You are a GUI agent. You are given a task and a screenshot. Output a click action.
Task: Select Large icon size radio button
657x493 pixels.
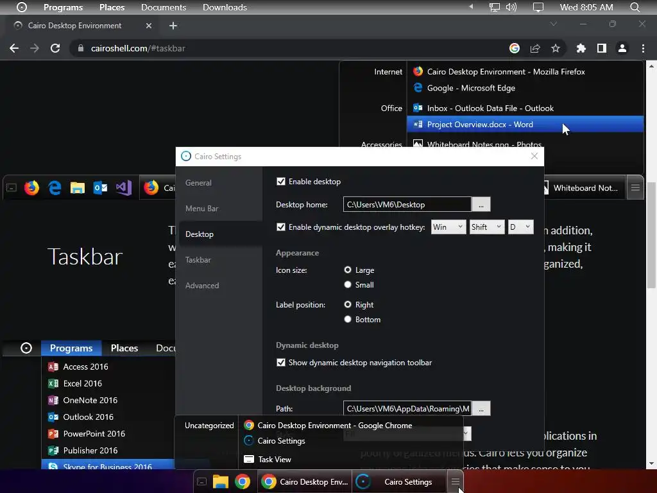(x=347, y=270)
